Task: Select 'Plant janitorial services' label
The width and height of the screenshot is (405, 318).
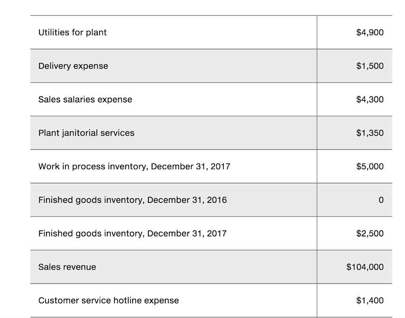Action: pyautogui.click(x=86, y=133)
